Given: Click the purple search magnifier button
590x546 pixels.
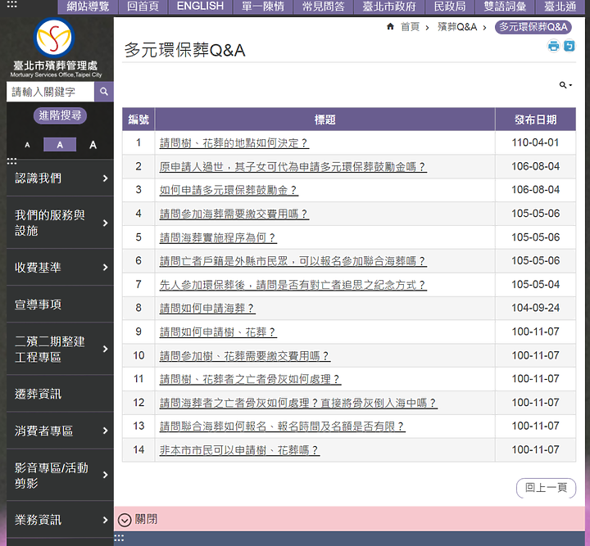Looking at the screenshot, I should (104, 92).
